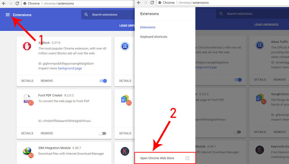Click the AdBlock ID text gighmmpiobklfepjocnamgkkbiglidom

pyautogui.click(x=68, y=63)
